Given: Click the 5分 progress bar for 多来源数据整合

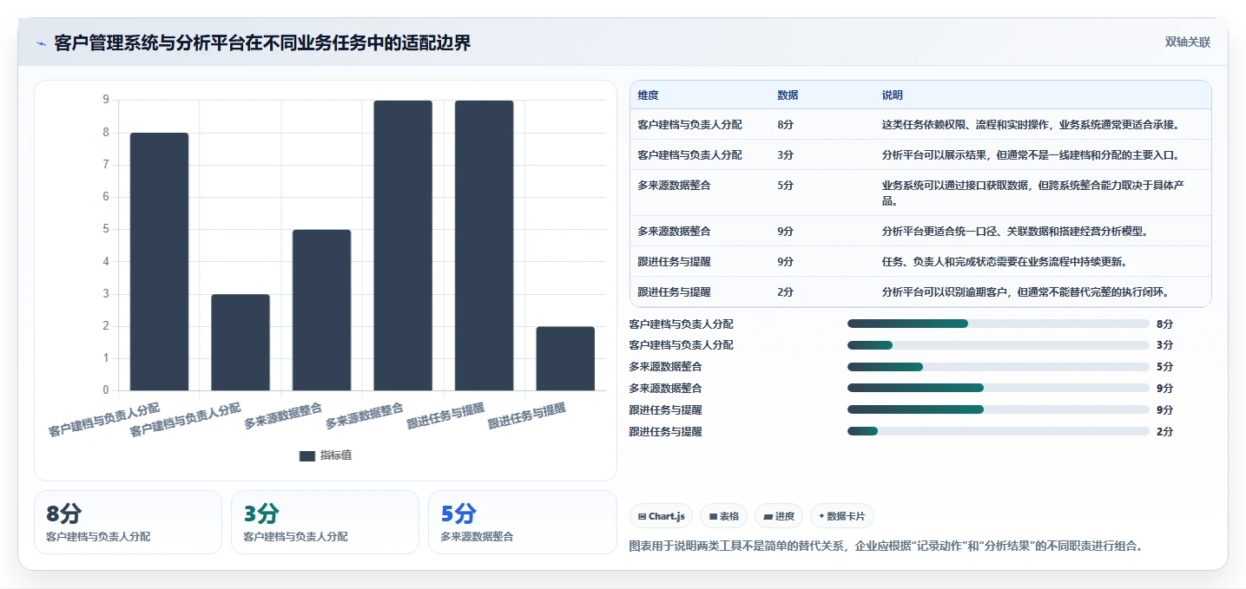Looking at the screenshot, I should 999,367.
